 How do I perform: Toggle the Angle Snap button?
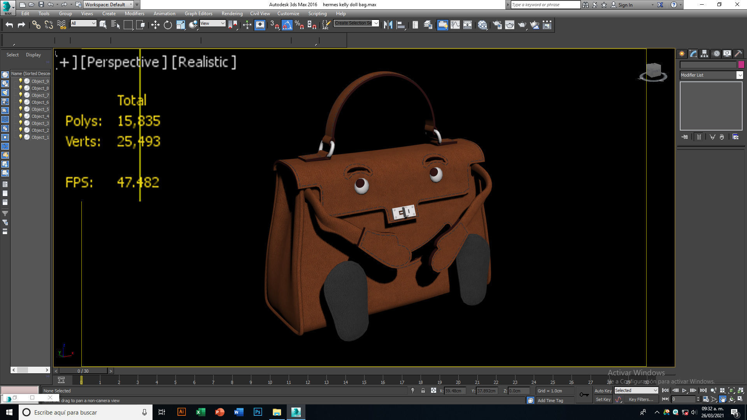pyautogui.click(x=287, y=25)
